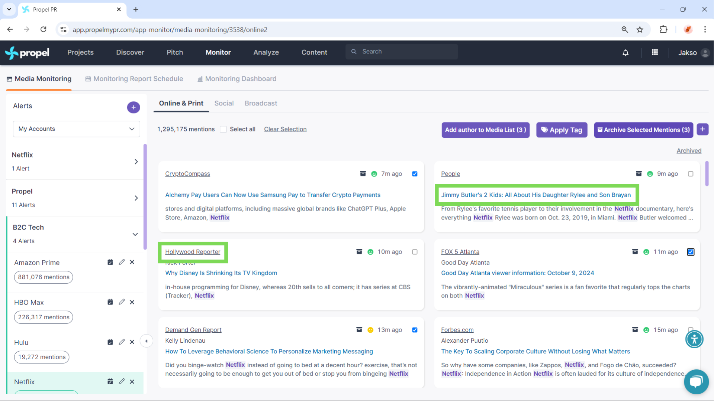Open the Monitoring Report Schedule tab

pos(134,79)
